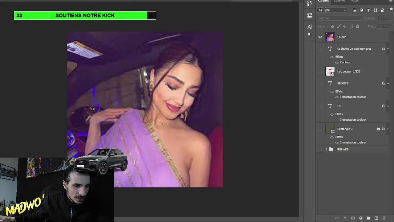The width and height of the screenshot is (394, 222).
Task: Toggle the Contour effect visibility
Action: click(337, 63)
